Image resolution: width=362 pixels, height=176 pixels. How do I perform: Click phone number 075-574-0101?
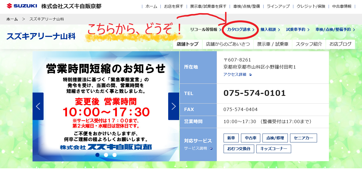(x=254, y=93)
